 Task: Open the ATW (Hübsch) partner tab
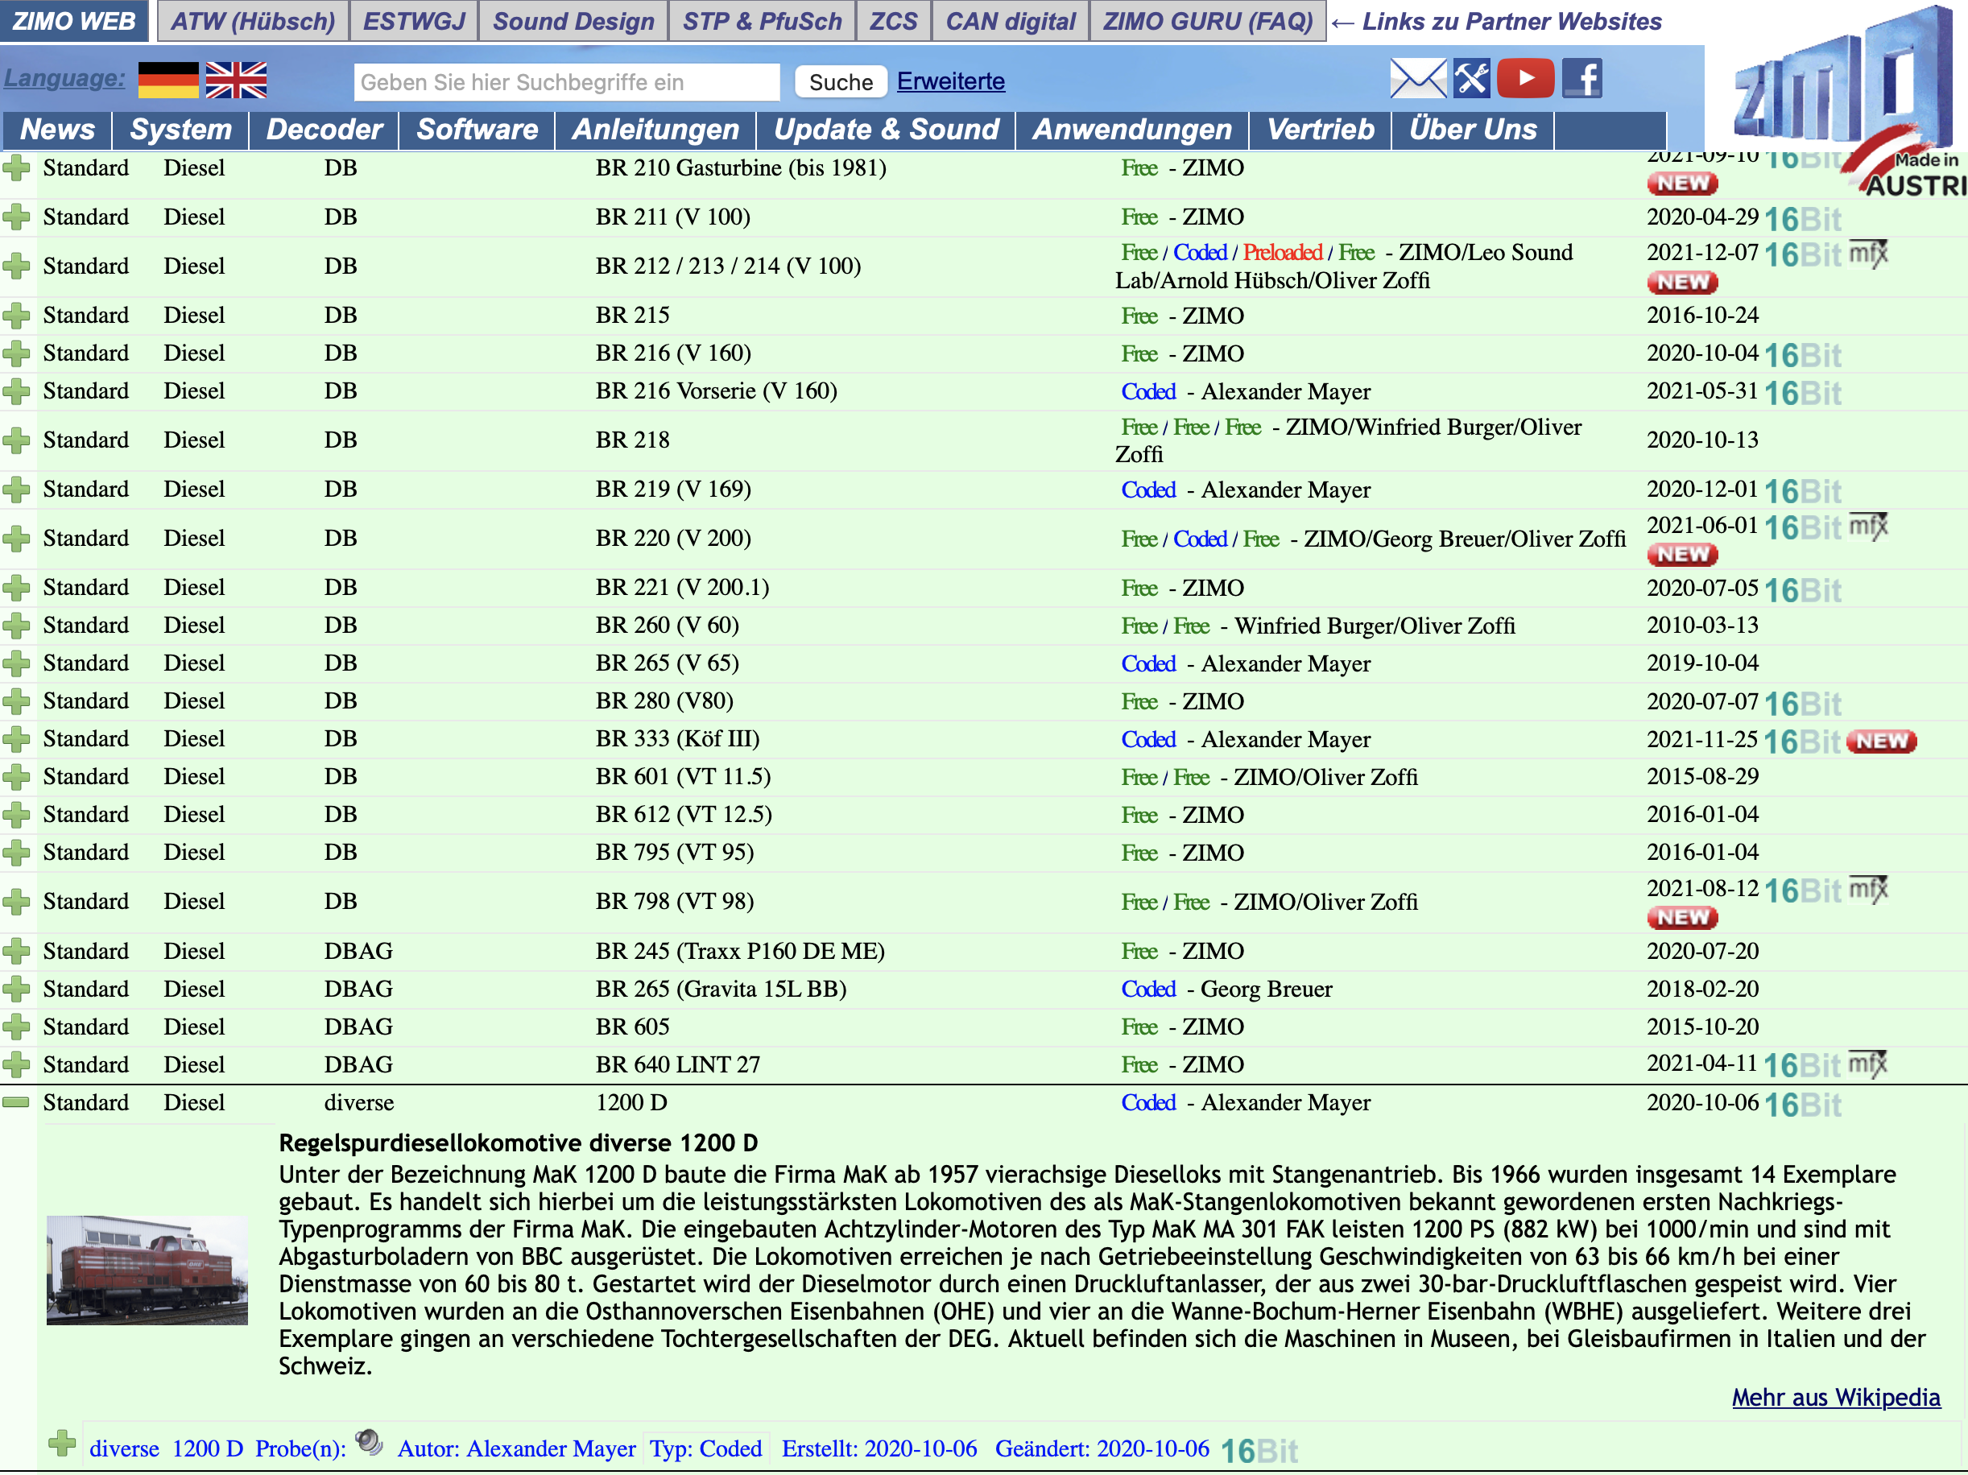click(253, 22)
